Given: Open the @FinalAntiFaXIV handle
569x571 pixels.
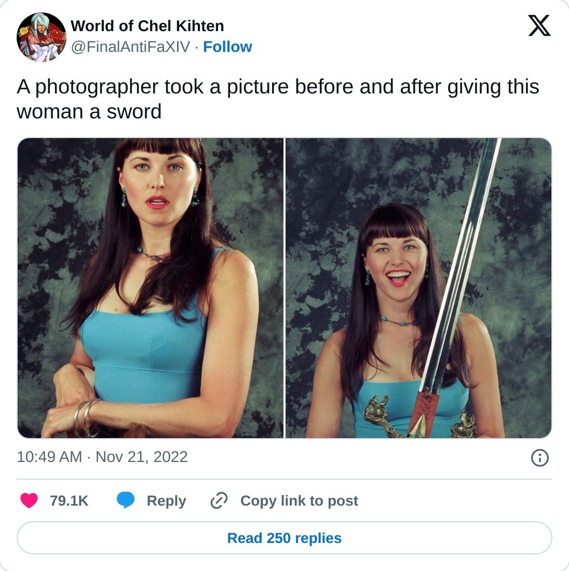Looking at the screenshot, I should click(x=130, y=47).
